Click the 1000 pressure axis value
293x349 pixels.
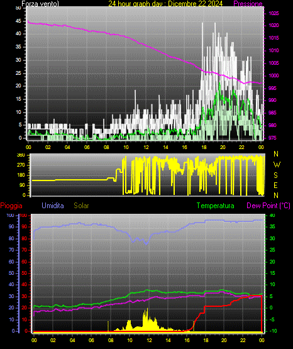tap(274, 75)
